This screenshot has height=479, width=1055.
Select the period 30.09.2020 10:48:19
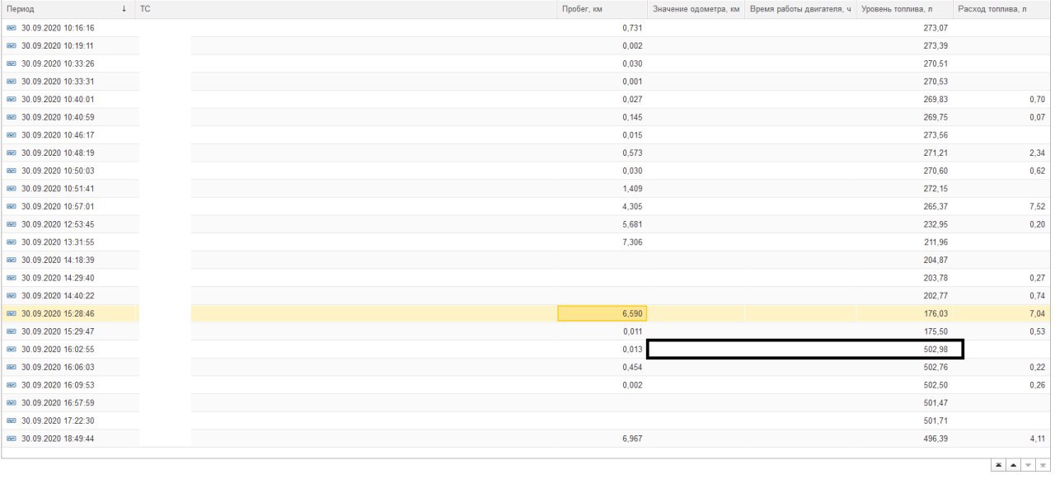(58, 153)
